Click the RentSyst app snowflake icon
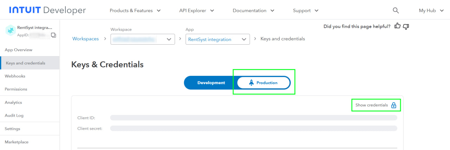This screenshot has height=150, width=450. [11, 31]
